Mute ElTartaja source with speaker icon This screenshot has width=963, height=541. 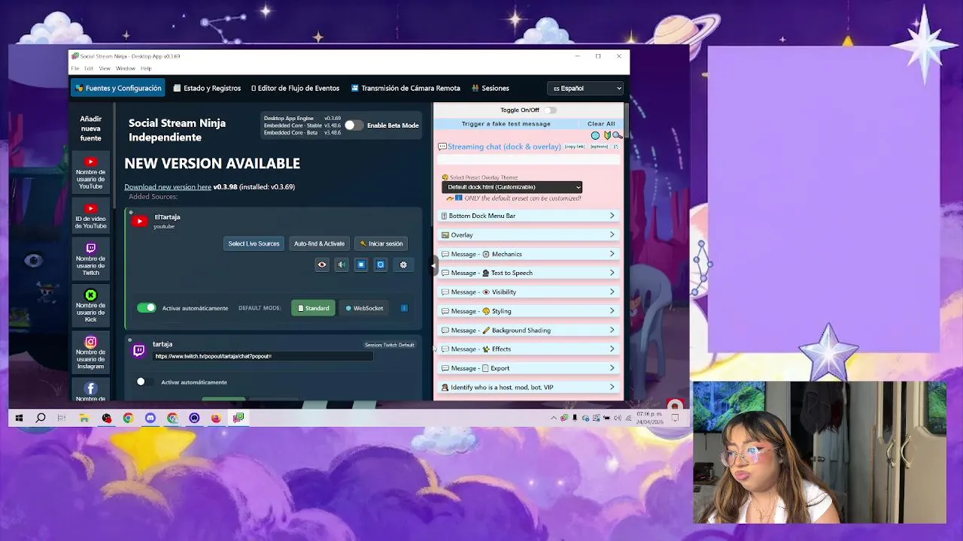pyautogui.click(x=342, y=264)
